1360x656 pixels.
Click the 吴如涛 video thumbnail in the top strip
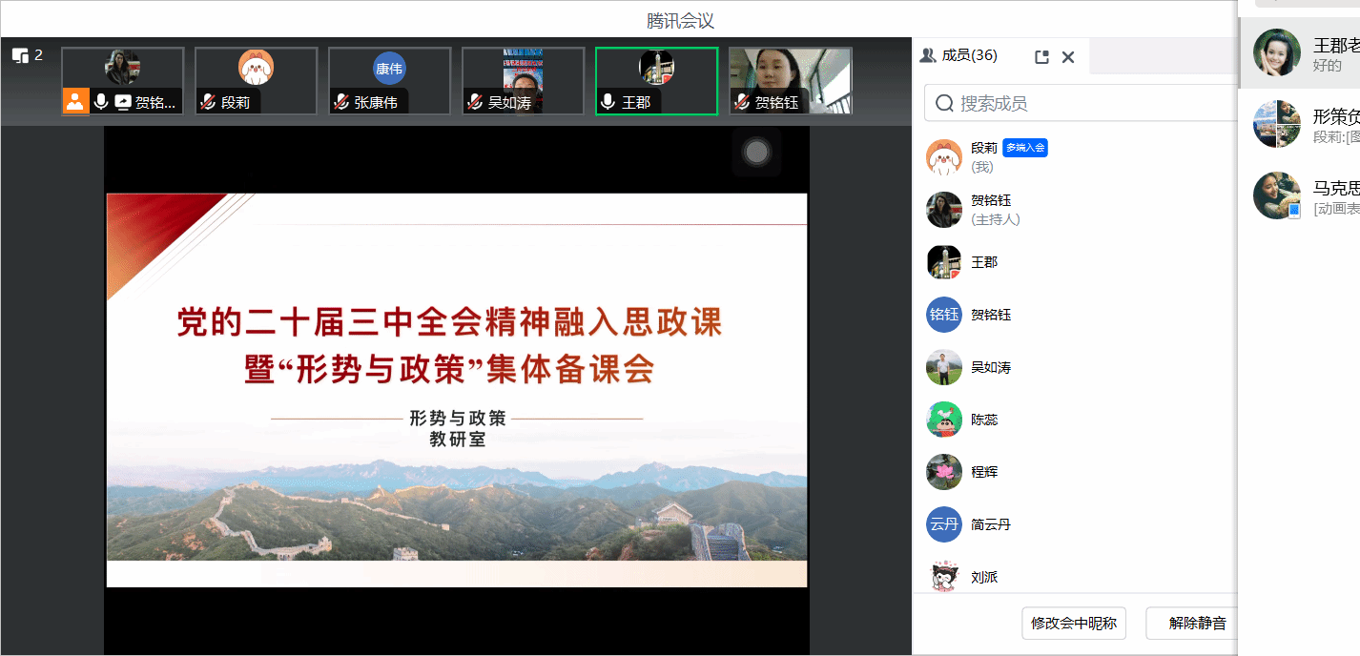pos(523,80)
